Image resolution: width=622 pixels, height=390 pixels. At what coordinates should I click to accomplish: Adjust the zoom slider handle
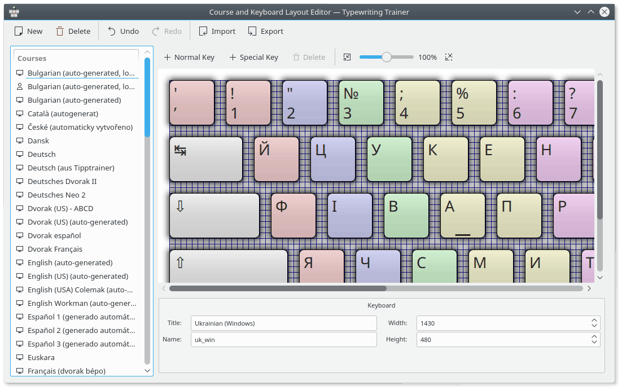click(x=386, y=57)
